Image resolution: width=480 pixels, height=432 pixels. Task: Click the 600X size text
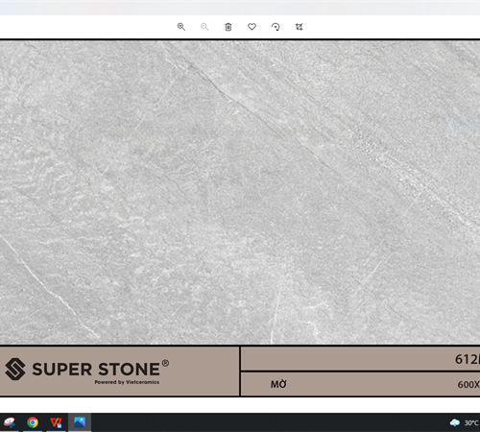click(468, 384)
